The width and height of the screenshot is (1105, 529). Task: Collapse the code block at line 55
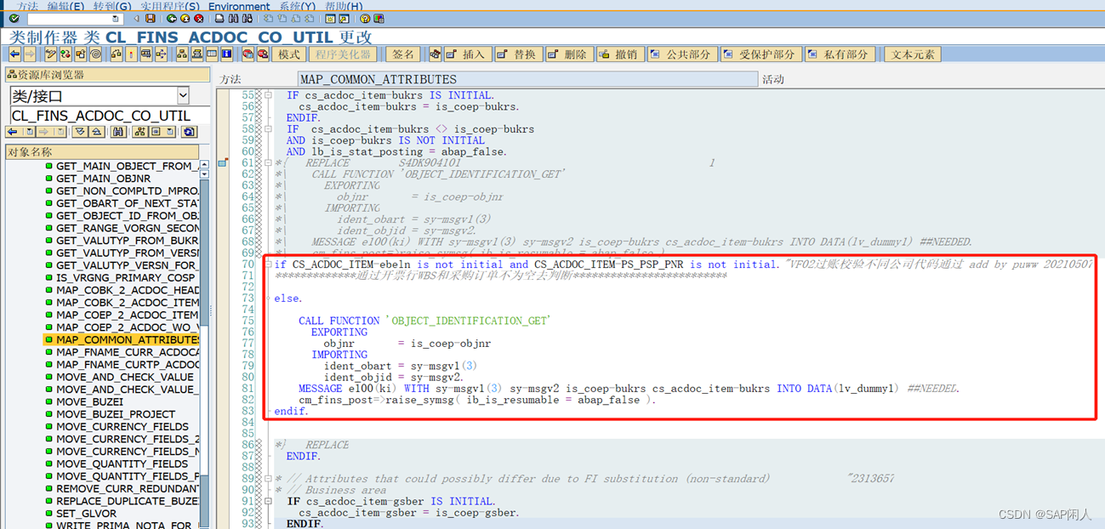pos(268,96)
